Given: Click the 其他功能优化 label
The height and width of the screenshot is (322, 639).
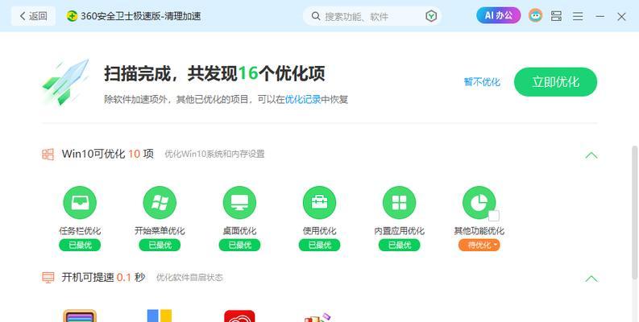Looking at the screenshot, I should (479, 231).
